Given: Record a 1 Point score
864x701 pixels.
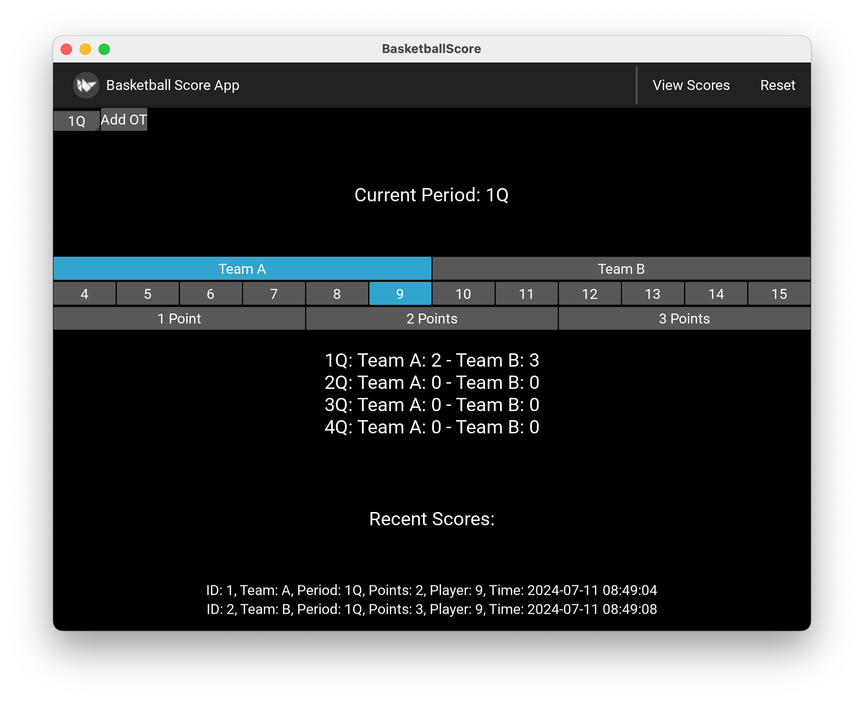Looking at the screenshot, I should pos(179,318).
